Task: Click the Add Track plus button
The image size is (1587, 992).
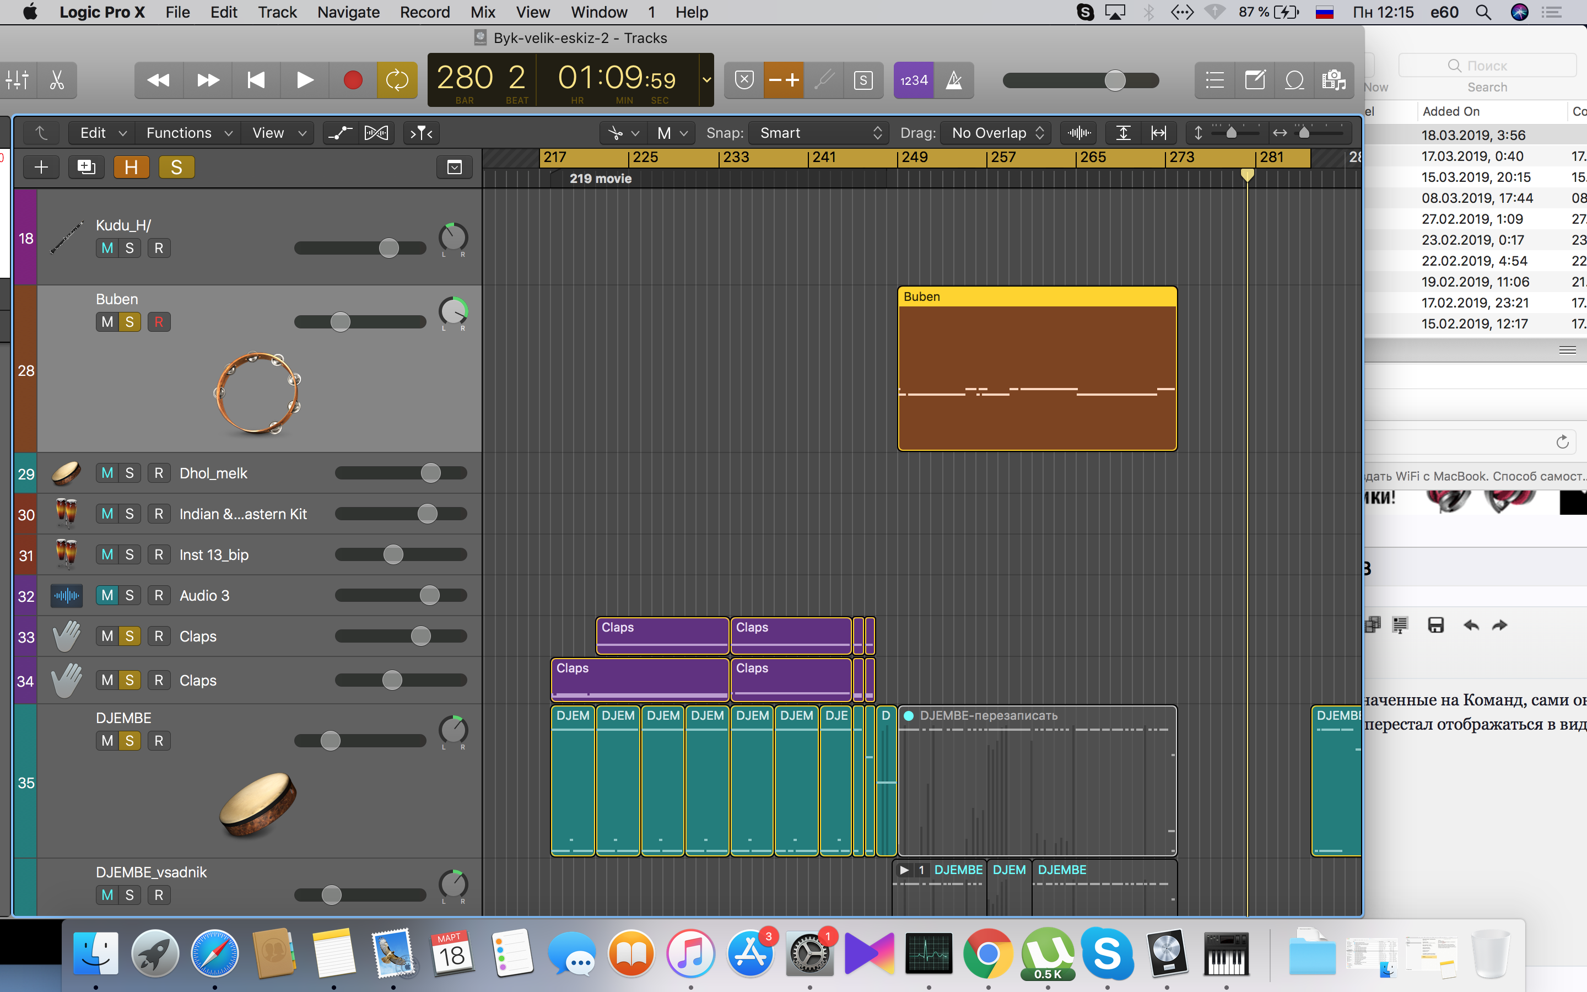Action: 41,168
